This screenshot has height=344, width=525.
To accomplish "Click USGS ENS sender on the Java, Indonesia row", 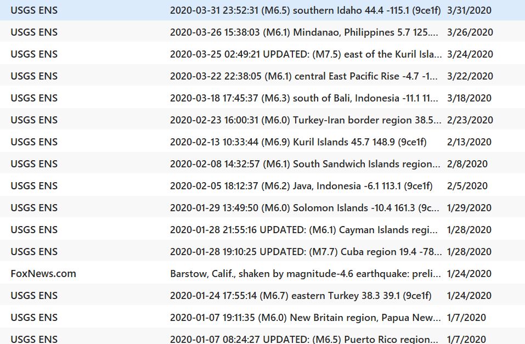I will point(34,186).
